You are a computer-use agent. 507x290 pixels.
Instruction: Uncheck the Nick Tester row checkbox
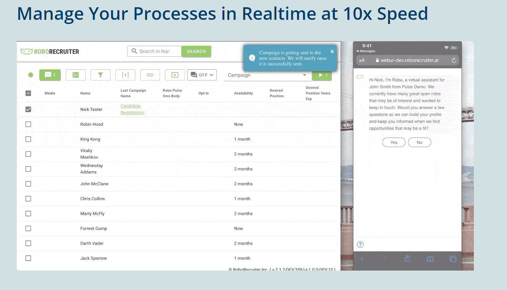28,109
